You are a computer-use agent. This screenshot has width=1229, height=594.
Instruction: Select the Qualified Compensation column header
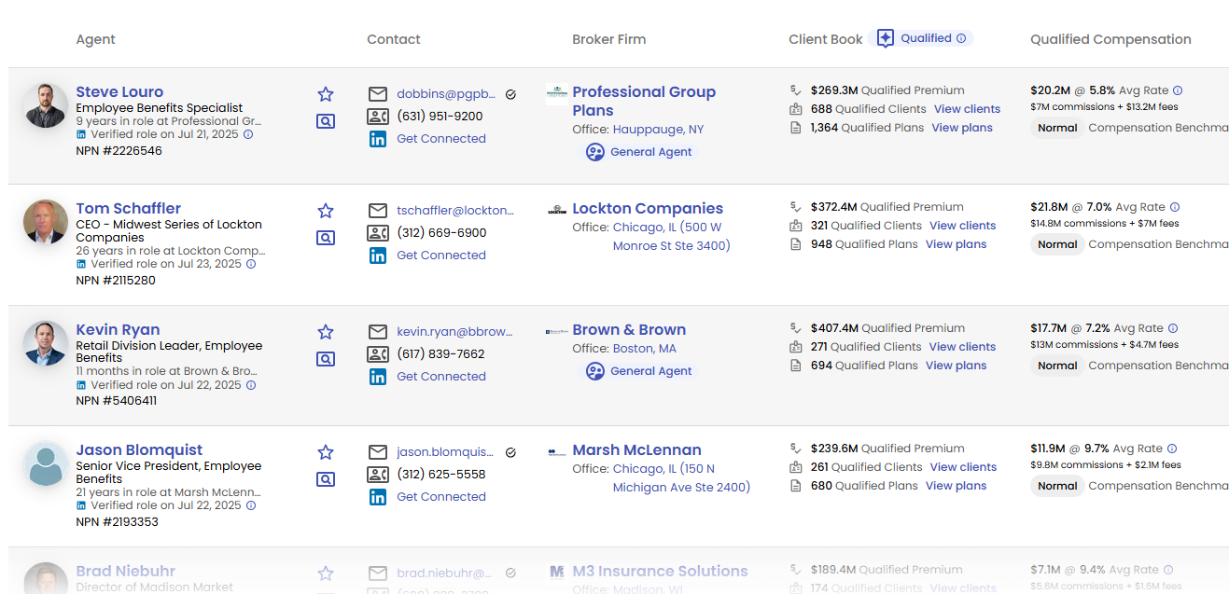pos(1110,39)
